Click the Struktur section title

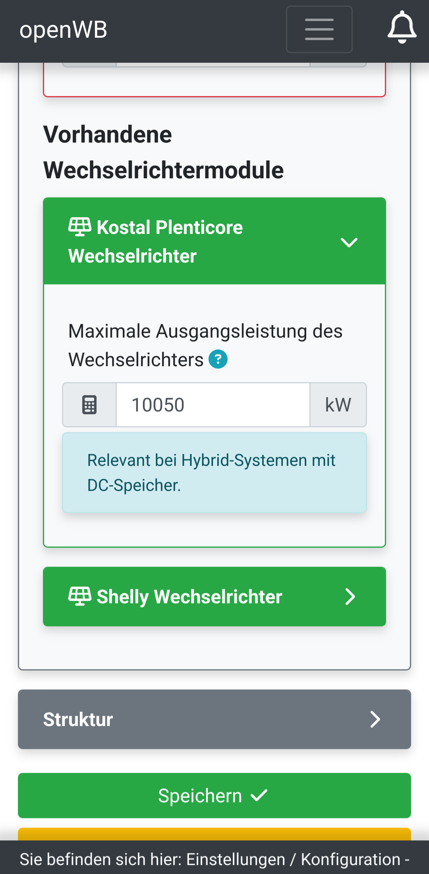[78, 719]
